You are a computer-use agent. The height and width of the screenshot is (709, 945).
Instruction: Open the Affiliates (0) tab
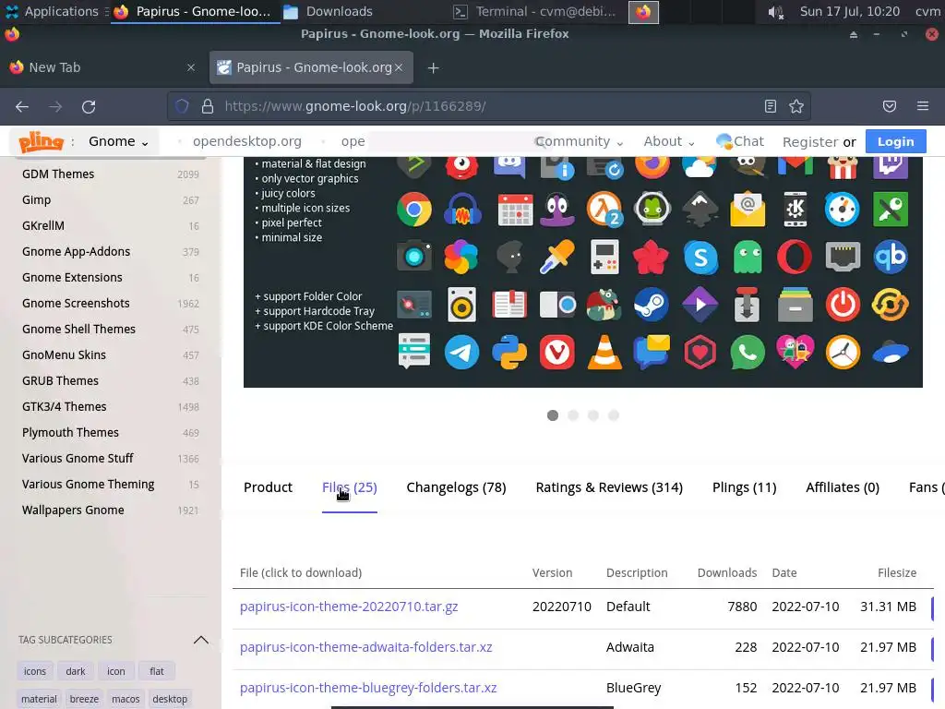pos(843,487)
